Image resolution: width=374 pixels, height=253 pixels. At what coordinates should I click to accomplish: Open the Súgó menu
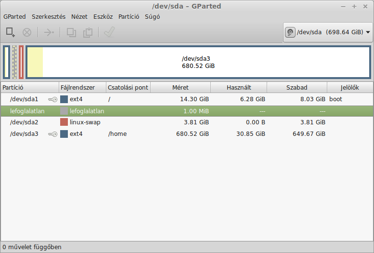point(153,17)
